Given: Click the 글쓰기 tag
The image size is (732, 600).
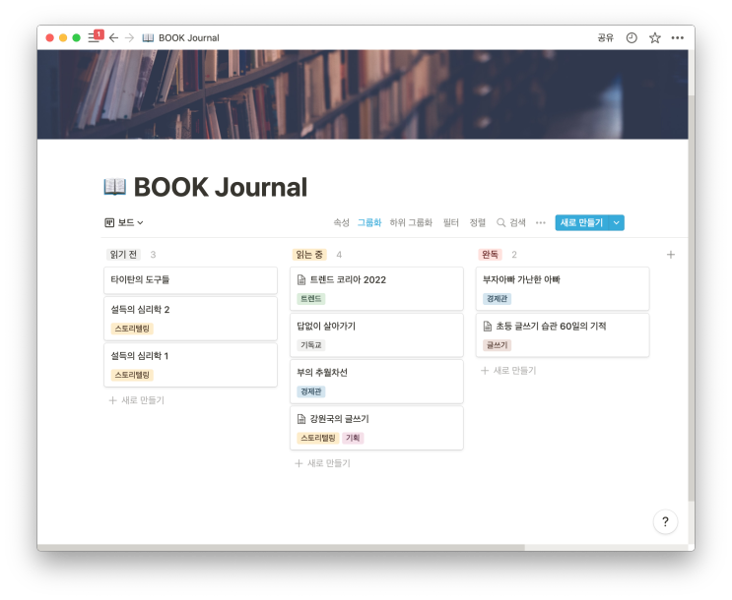Looking at the screenshot, I should [497, 345].
